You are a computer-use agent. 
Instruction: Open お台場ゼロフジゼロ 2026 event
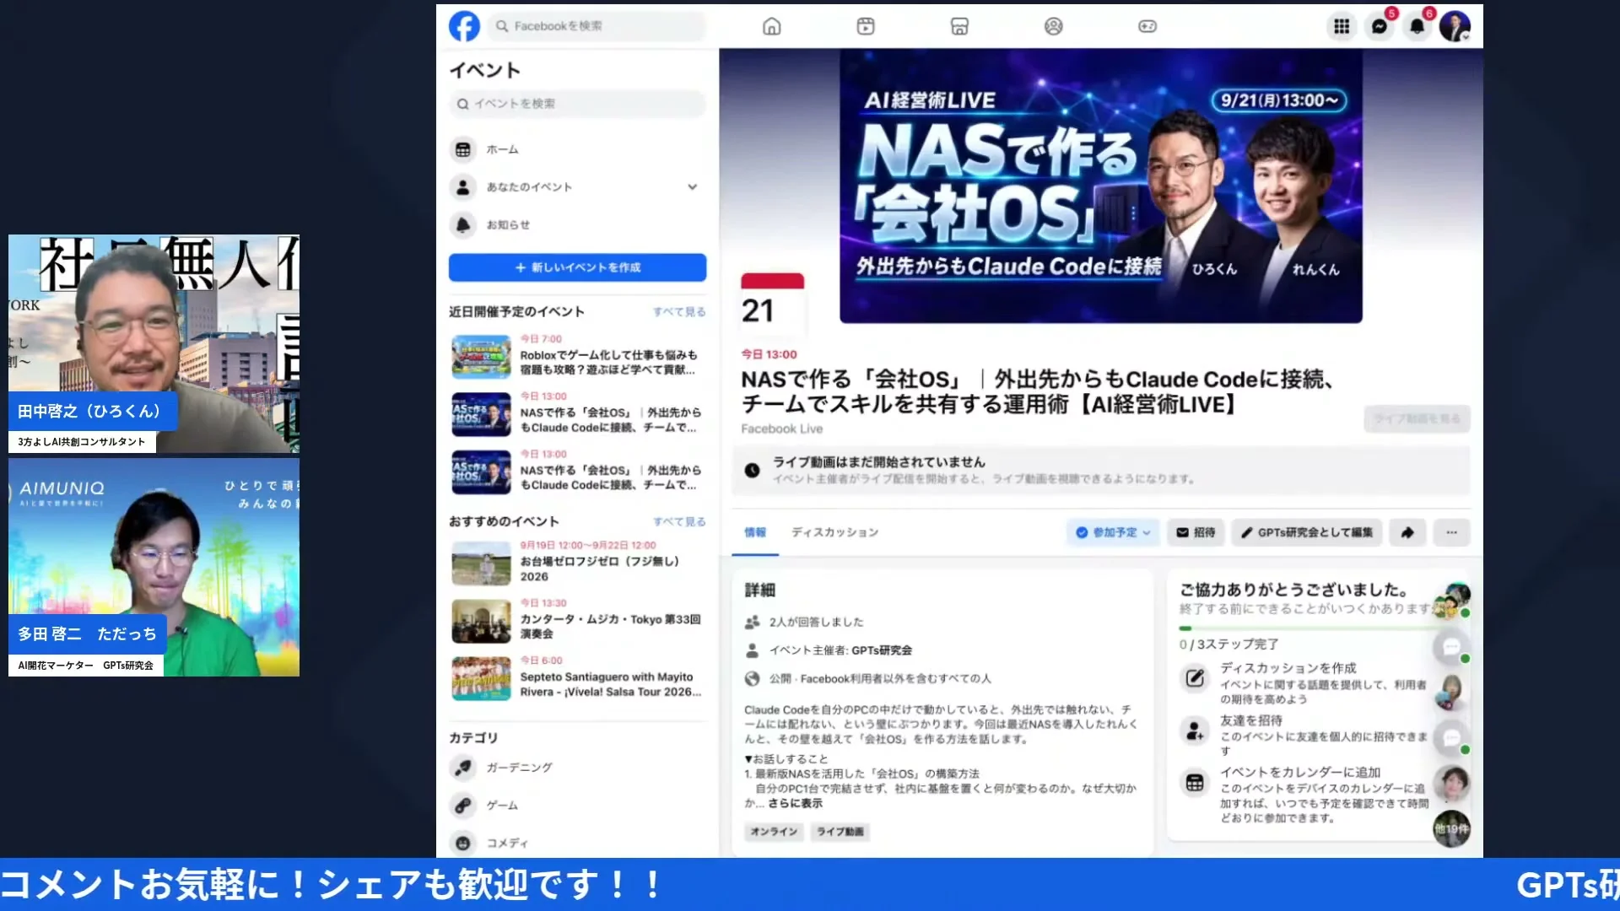pos(577,562)
